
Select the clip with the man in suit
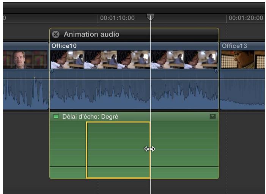pos(26,75)
